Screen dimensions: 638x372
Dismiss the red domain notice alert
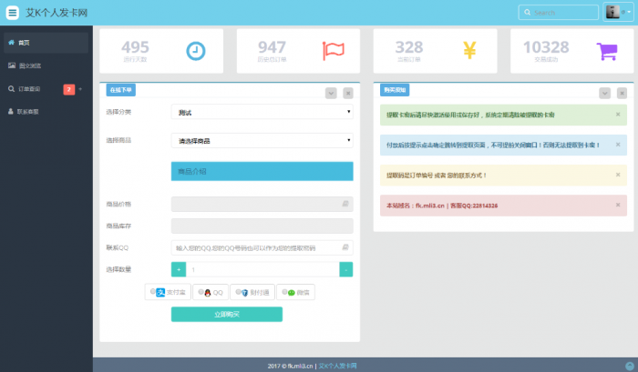point(617,206)
